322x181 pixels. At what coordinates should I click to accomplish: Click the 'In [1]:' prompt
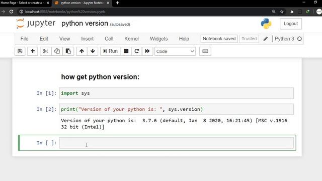click(46, 93)
